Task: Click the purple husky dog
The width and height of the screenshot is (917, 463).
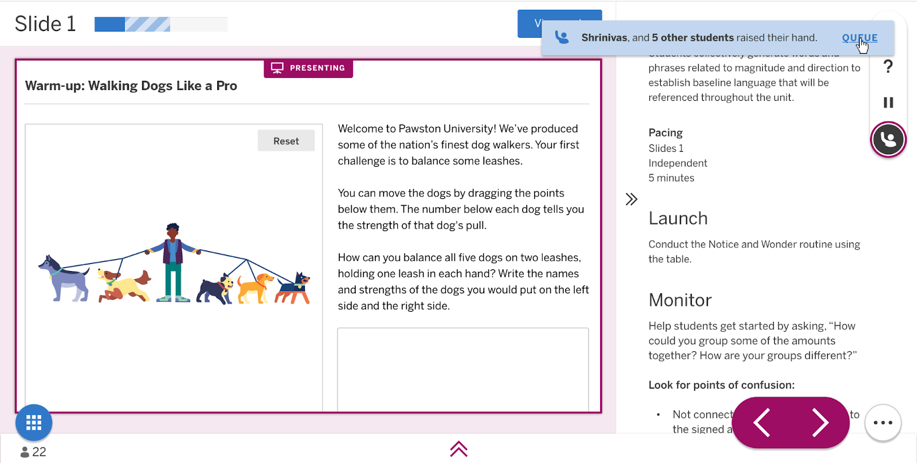Action: tap(64, 278)
